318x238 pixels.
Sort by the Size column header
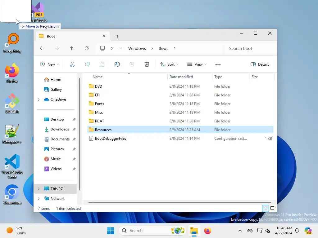click(261, 77)
